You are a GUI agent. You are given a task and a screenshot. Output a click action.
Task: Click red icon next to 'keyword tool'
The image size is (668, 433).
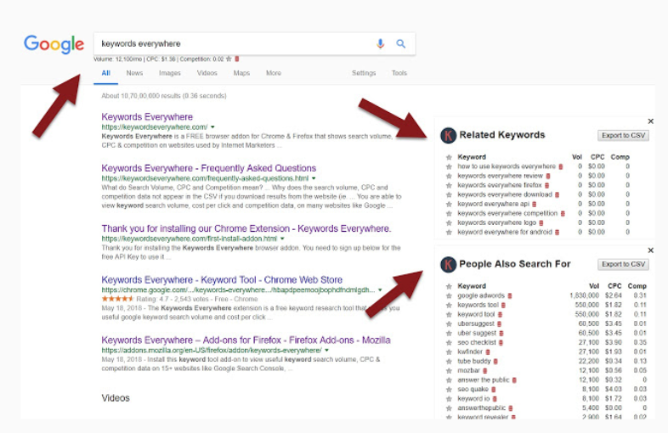coord(500,315)
